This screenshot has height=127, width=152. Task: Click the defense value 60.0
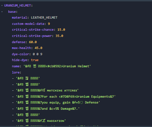click(33, 42)
